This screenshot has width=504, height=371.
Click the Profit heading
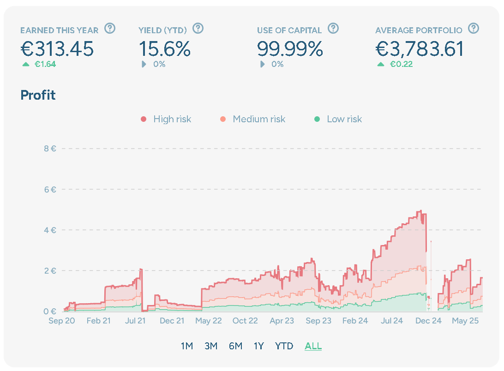click(38, 95)
